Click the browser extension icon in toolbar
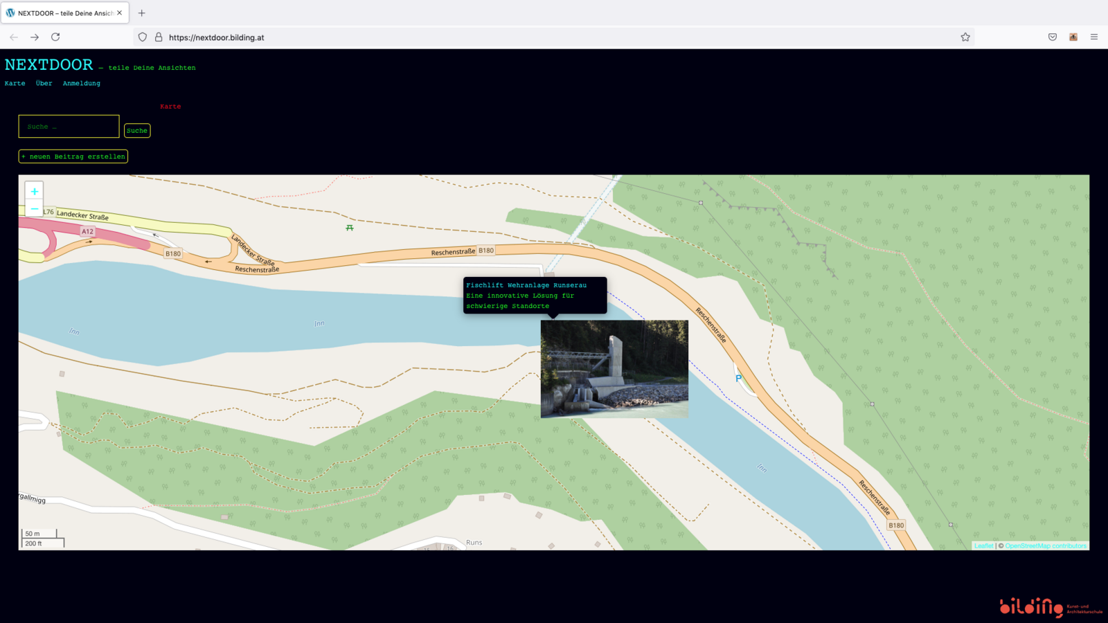Viewport: 1108px width, 623px height. click(x=1073, y=37)
